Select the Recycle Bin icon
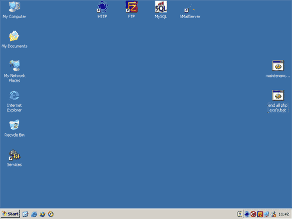The image size is (292, 219). point(15,125)
